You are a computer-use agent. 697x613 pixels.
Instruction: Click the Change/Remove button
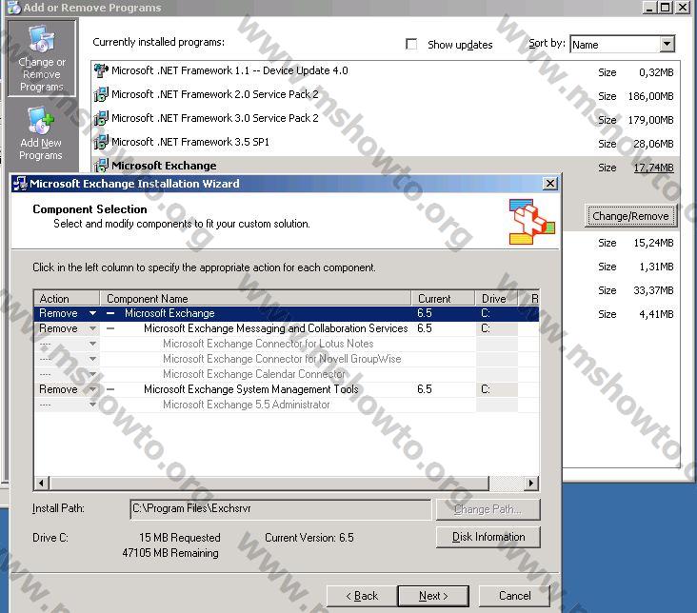[x=630, y=216]
